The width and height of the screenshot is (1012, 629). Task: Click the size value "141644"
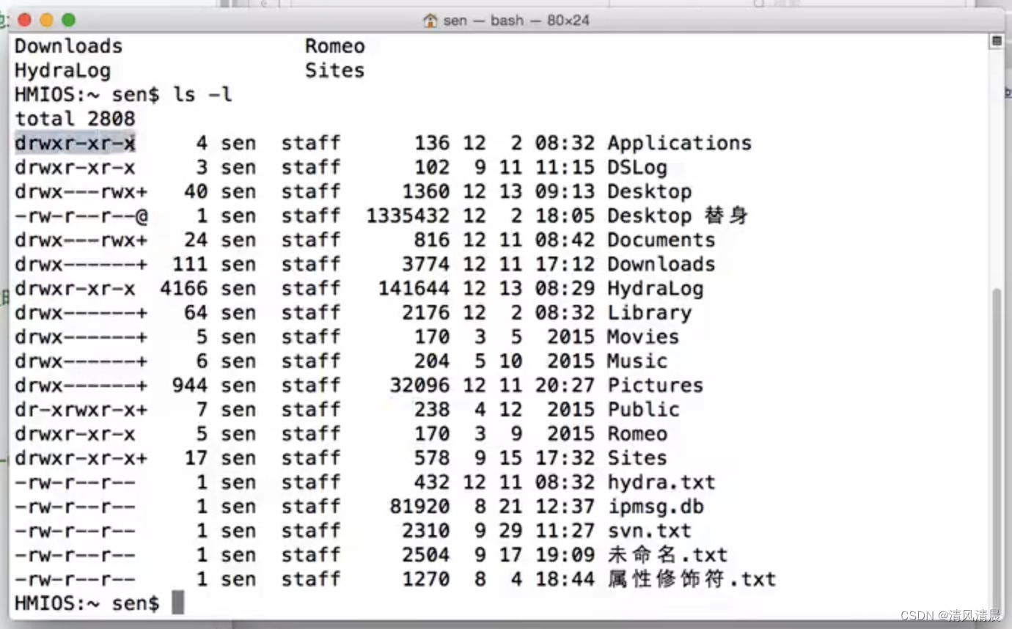[414, 288]
